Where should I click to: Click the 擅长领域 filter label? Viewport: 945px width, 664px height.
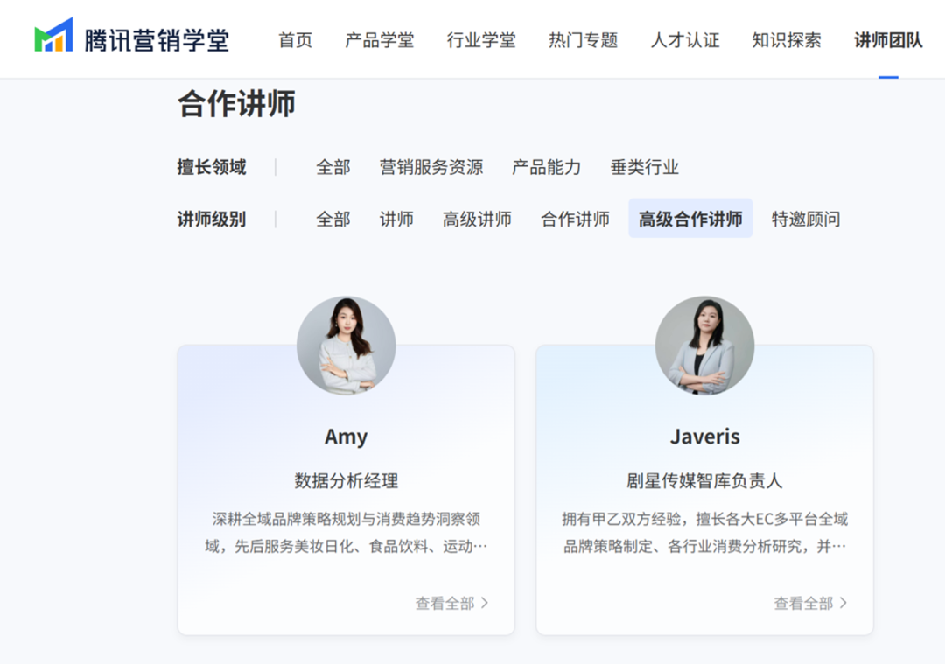[x=212, y=167]
